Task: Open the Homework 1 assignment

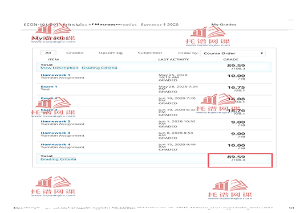Action: tap(55, 75)
